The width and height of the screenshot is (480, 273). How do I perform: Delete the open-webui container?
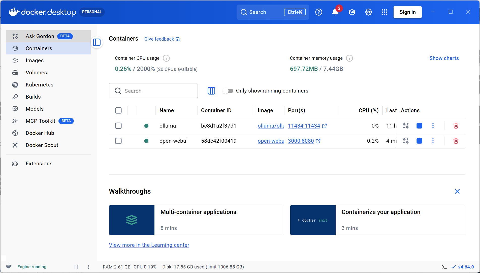coord(456,141)
